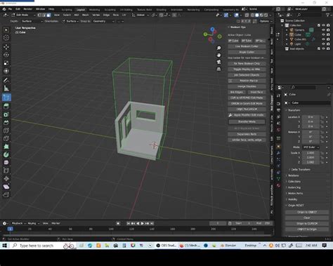The image size is (333, 266).
Task: Open the Depth Surface dropdown
Action: tap(32, 21)
